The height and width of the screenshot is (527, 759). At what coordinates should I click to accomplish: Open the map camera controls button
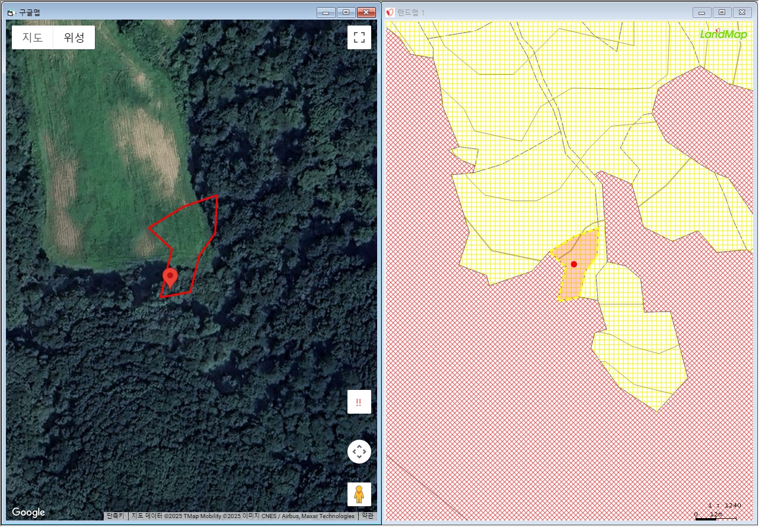pyautogui.click(x=359, y=452)
